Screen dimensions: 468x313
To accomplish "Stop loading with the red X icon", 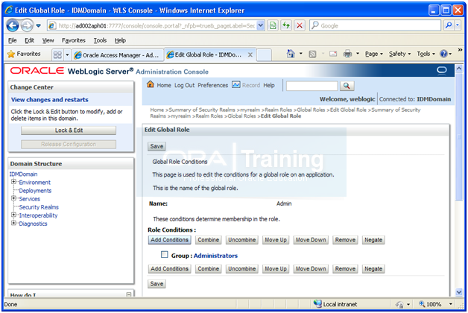I will click(300, 25).
